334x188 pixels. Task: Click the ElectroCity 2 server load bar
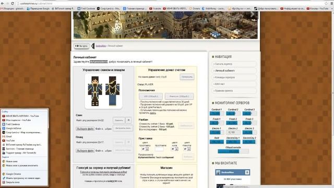249,142
